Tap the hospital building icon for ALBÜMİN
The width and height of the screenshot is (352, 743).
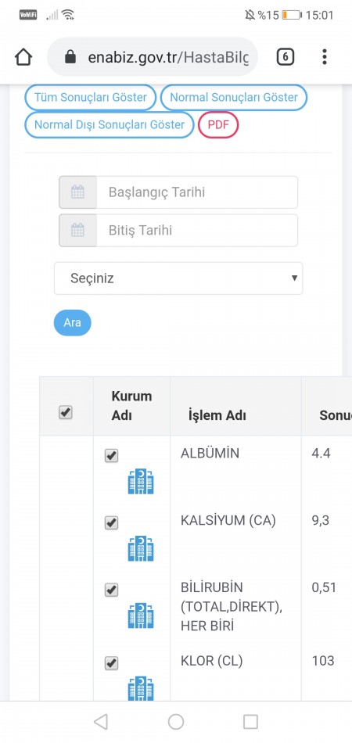click(141, 482)
